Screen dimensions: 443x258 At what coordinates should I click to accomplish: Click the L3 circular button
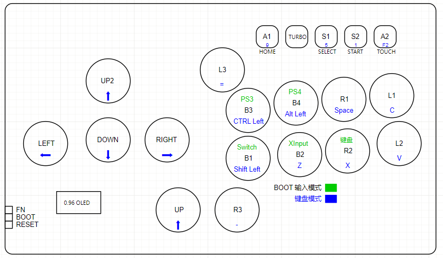[222, 70]
